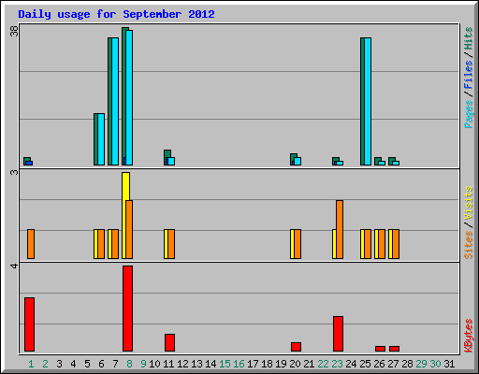The height and width of the screenshot is (374, 479).
Task: Click day label 15 on the x-axis
Action: coord(225,364)
